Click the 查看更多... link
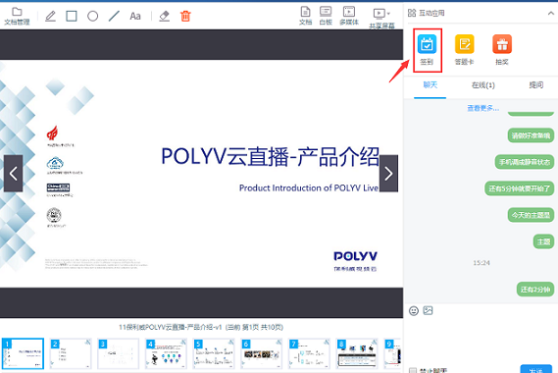This screenshot has height=373, width=558. (482, 108)
